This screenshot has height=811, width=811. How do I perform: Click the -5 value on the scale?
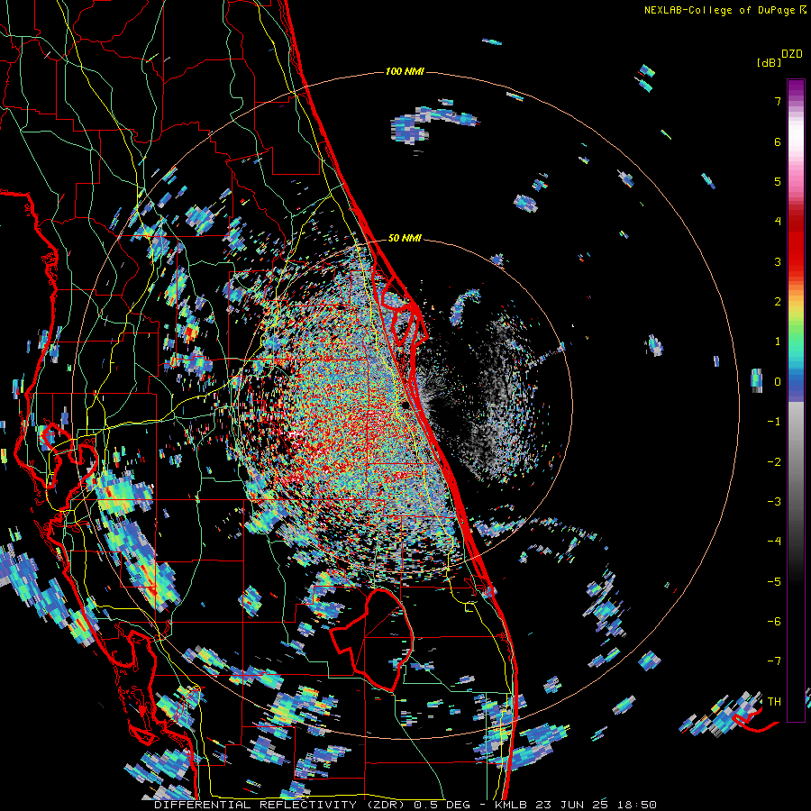point(774,582)
